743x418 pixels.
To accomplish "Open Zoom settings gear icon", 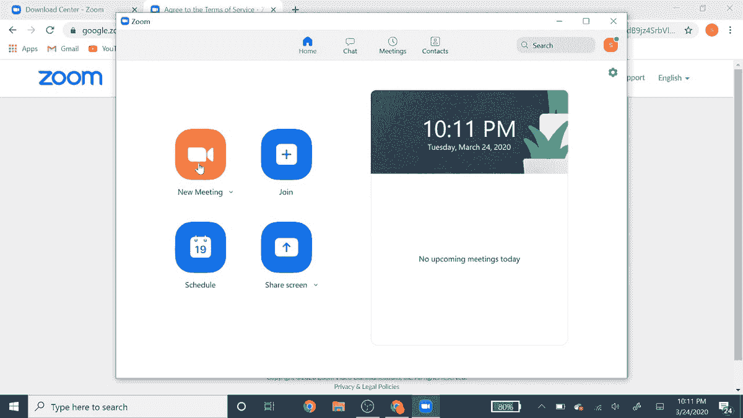I will (613, 72).
